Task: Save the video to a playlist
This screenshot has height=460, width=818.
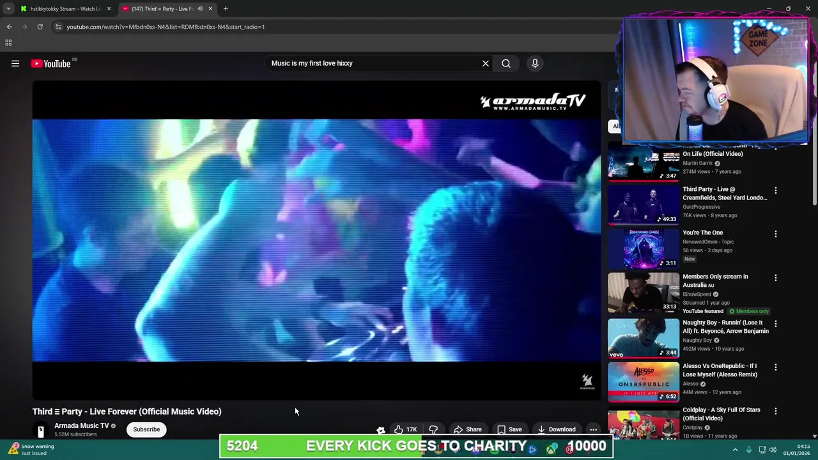Action: pos(509,429)
